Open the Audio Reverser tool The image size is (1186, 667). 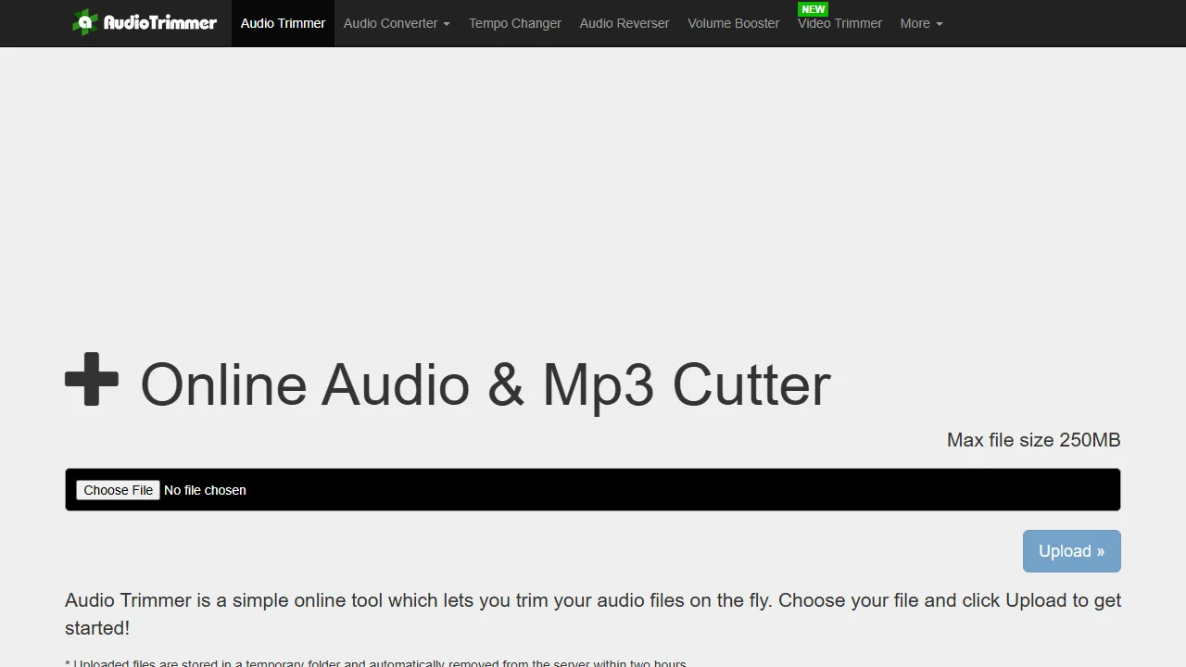624,23
